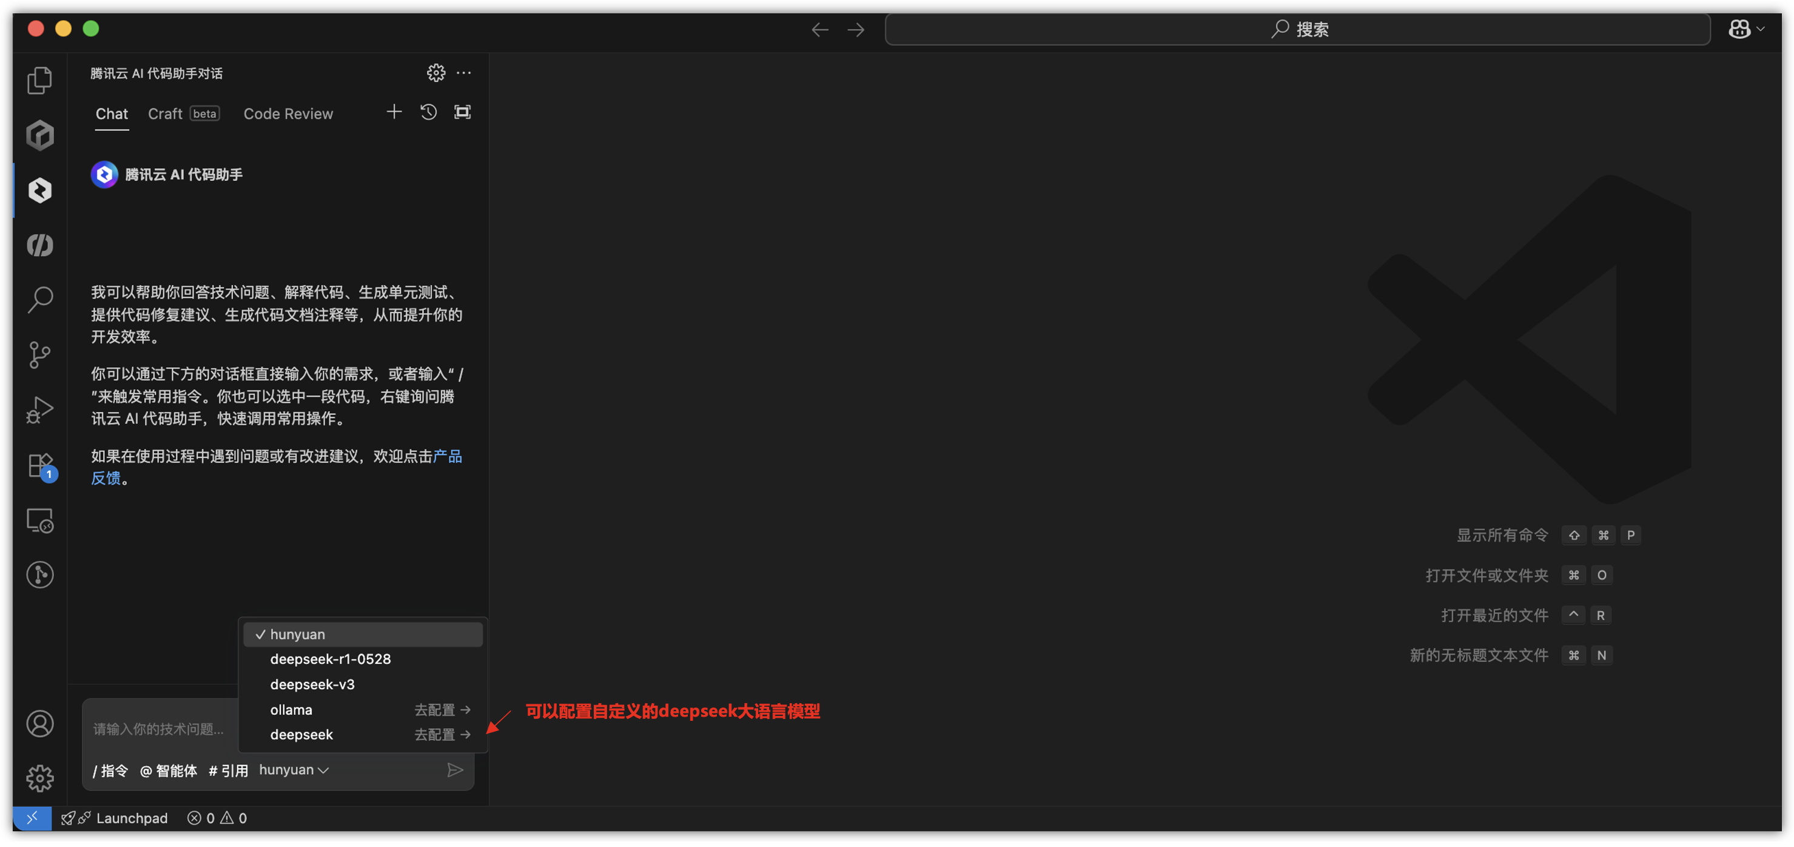
Task: Select hunyuan model in list
Action: (363, 635)
